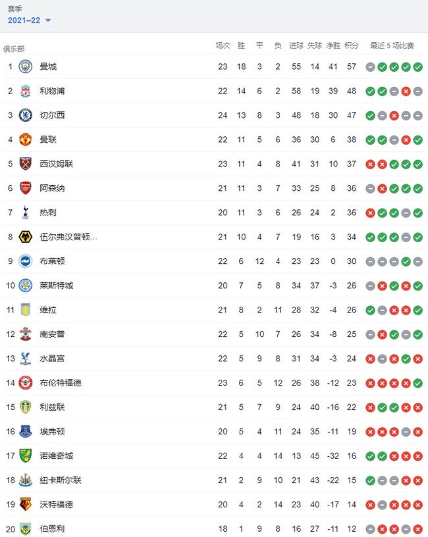This screenshot has height=537, width=428.
Task: Click the Manchester United crest icon
Action: click(x=26, y=140)
